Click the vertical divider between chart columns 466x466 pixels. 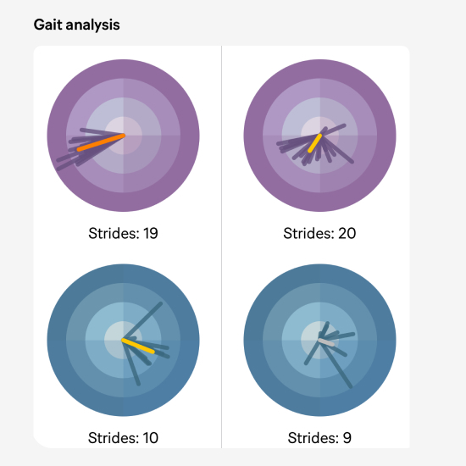point(221,247)
